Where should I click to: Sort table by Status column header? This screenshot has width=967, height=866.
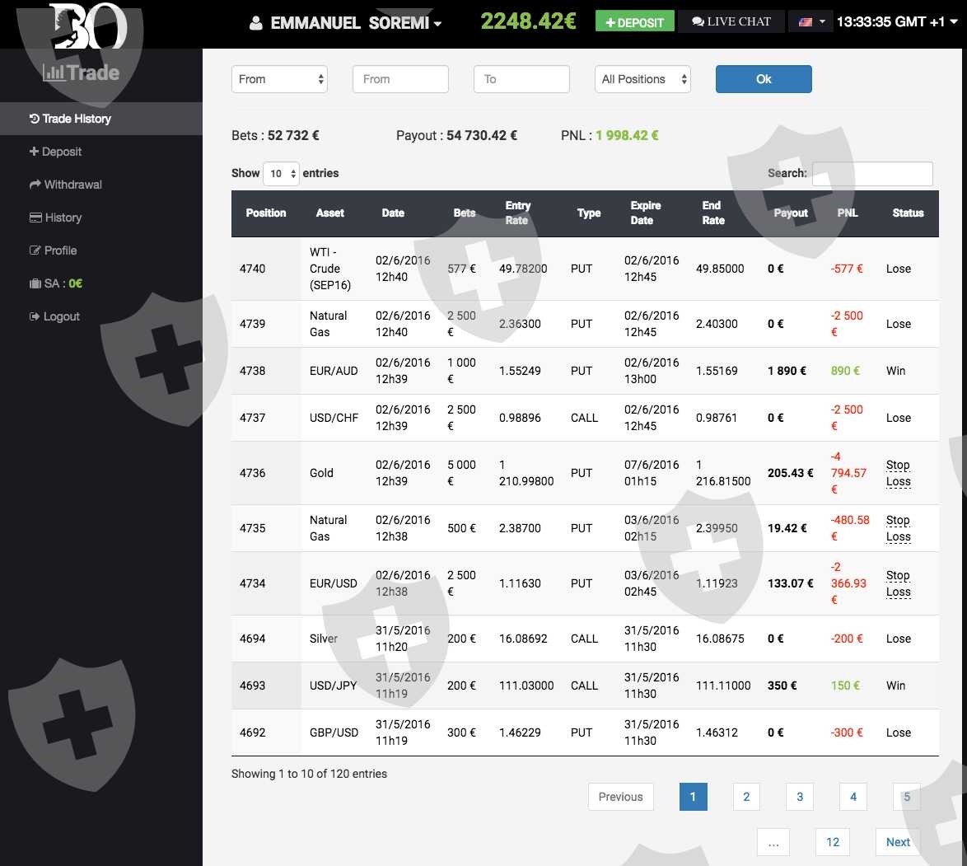908,213
